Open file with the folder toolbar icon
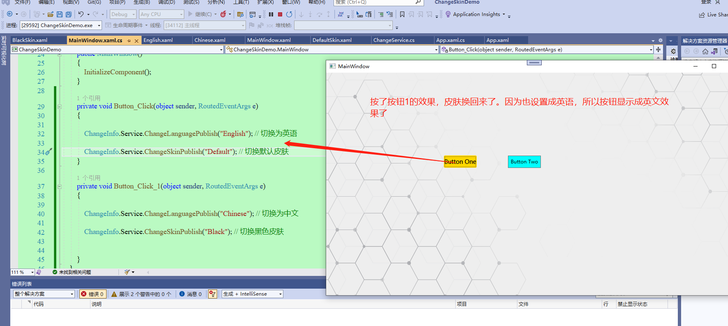 coord(51,14)
